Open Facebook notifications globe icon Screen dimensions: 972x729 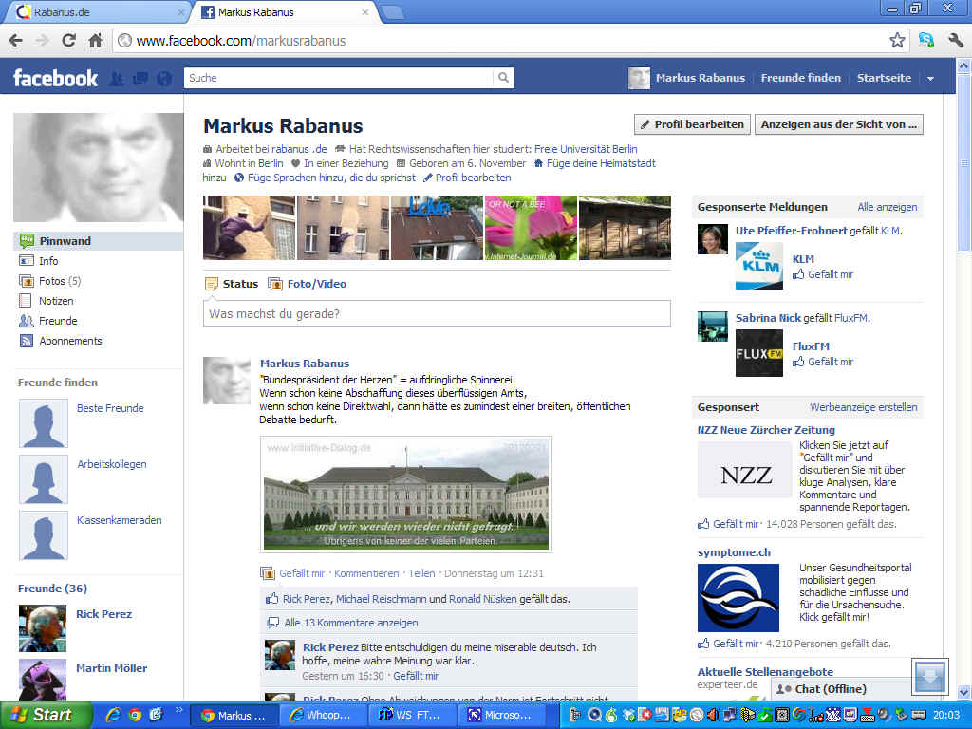point(164,78)
